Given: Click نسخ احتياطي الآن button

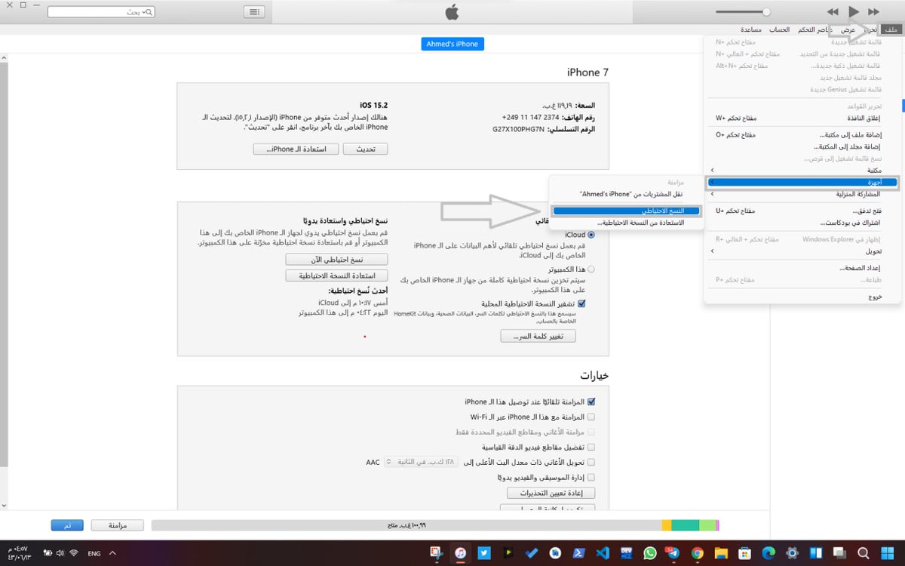Looking at the screenshot, I should pyautogui.click(x=336, y=259).
